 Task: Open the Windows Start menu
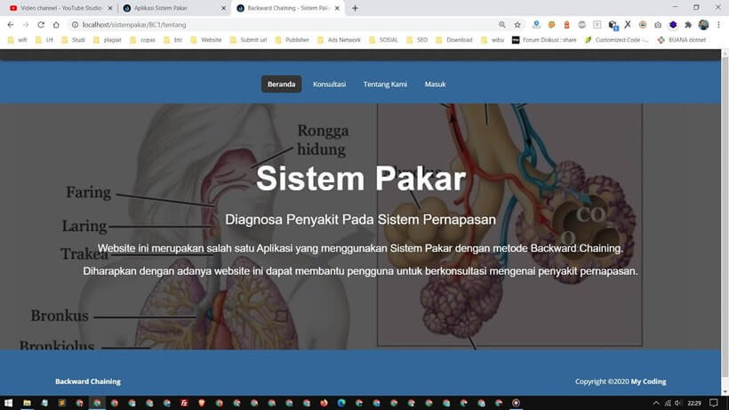point(8,403)
